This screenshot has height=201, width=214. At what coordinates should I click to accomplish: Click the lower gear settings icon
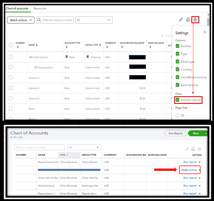(199, 149)
